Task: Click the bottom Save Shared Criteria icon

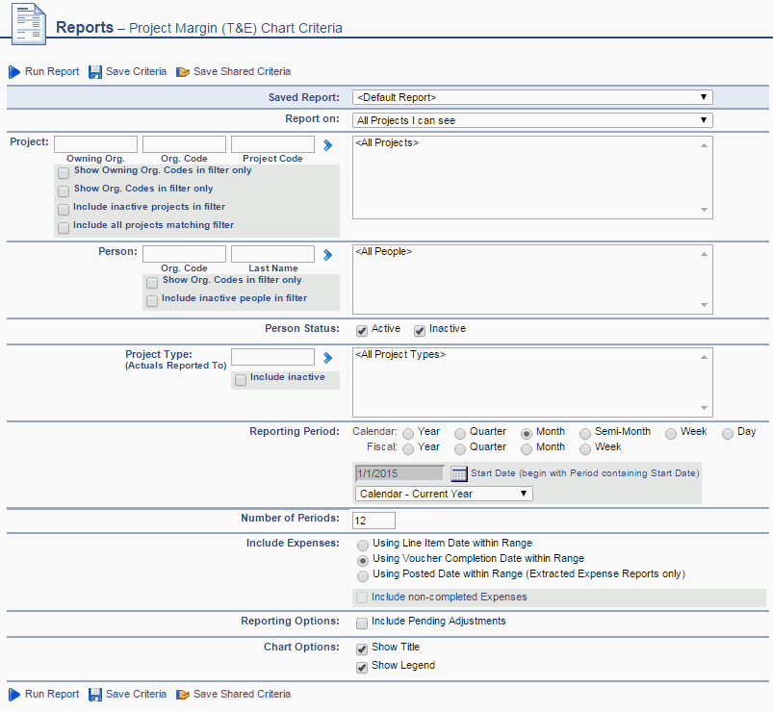Action: 183,694
